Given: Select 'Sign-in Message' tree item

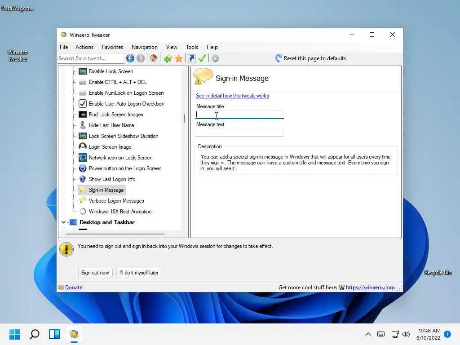Looking at the screenshot, I should 106,190.
